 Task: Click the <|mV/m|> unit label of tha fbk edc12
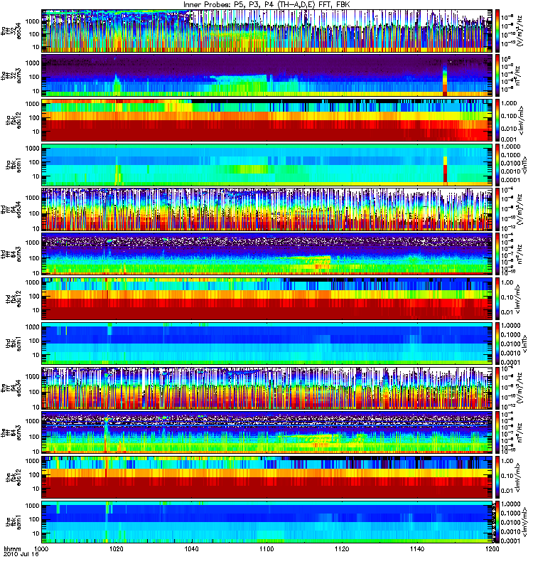pos(522,120)
